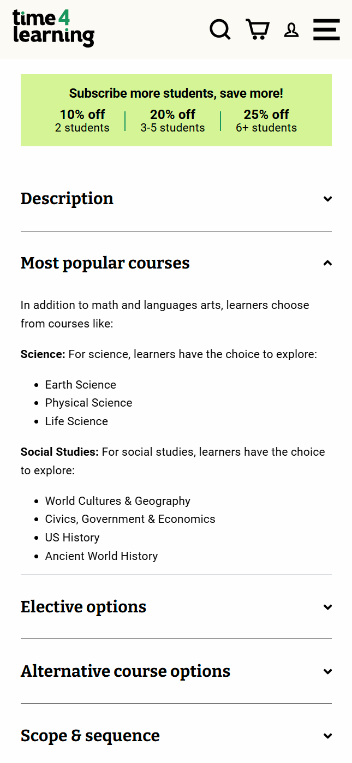Click the Description heading
Viewport: 352px width, 763px height.
(x=67, y=199)
